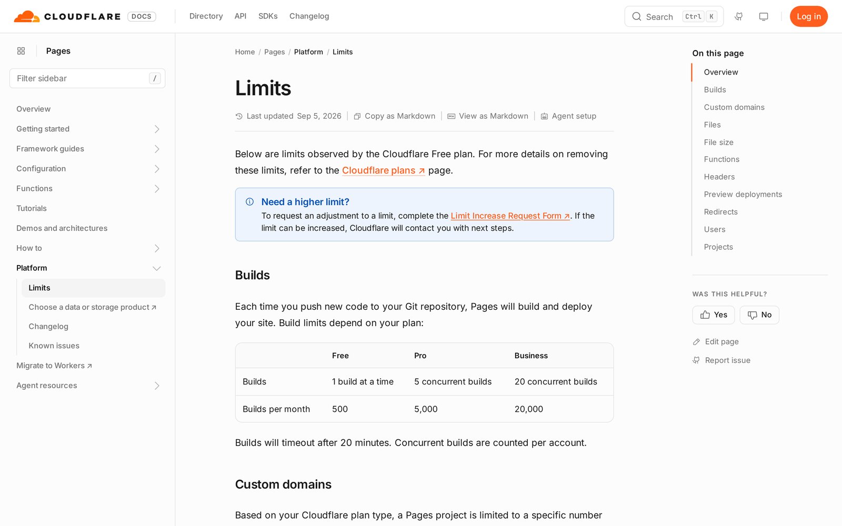Jump to Preview deployments in On this page
842x526 pixels.
(743, 195)
